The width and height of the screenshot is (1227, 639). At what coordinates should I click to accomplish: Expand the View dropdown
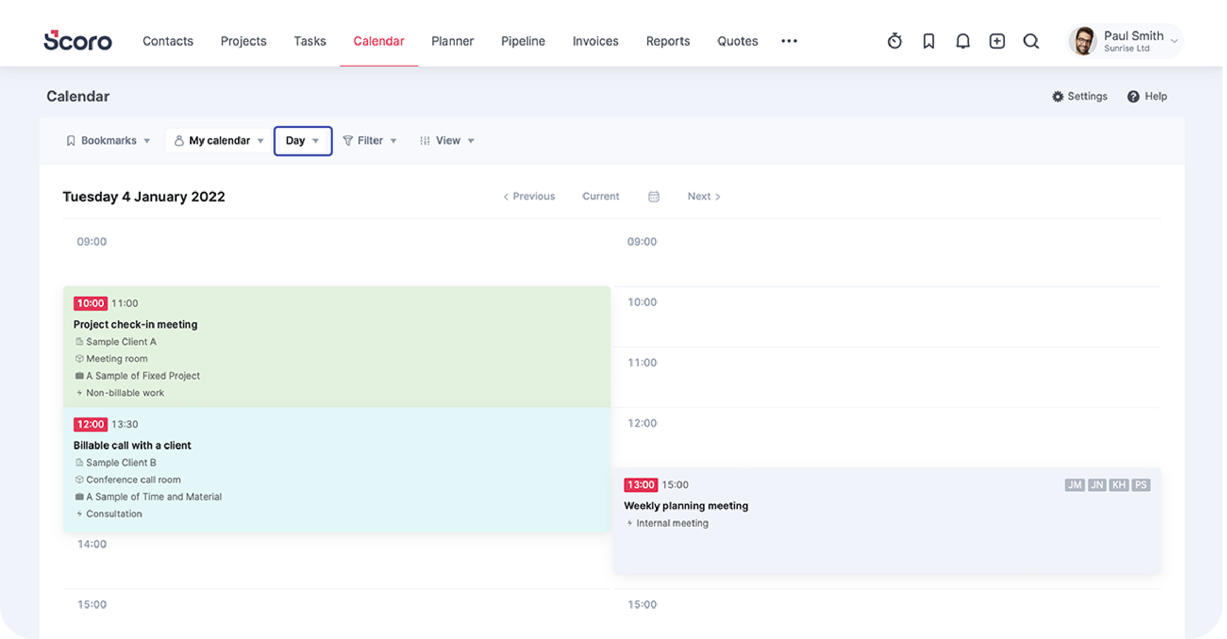click(447, 141)
